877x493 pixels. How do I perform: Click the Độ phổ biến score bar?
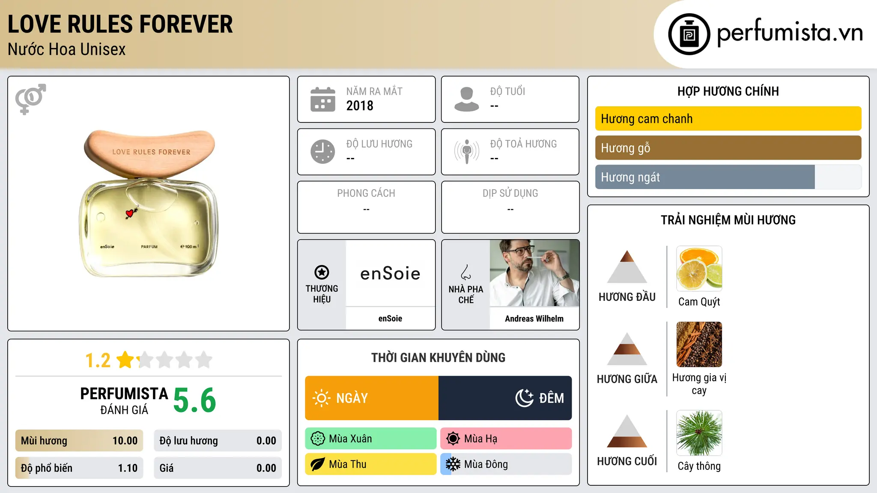79,468
